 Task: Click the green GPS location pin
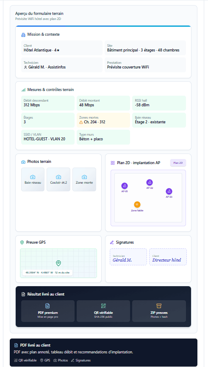(58, 263)
